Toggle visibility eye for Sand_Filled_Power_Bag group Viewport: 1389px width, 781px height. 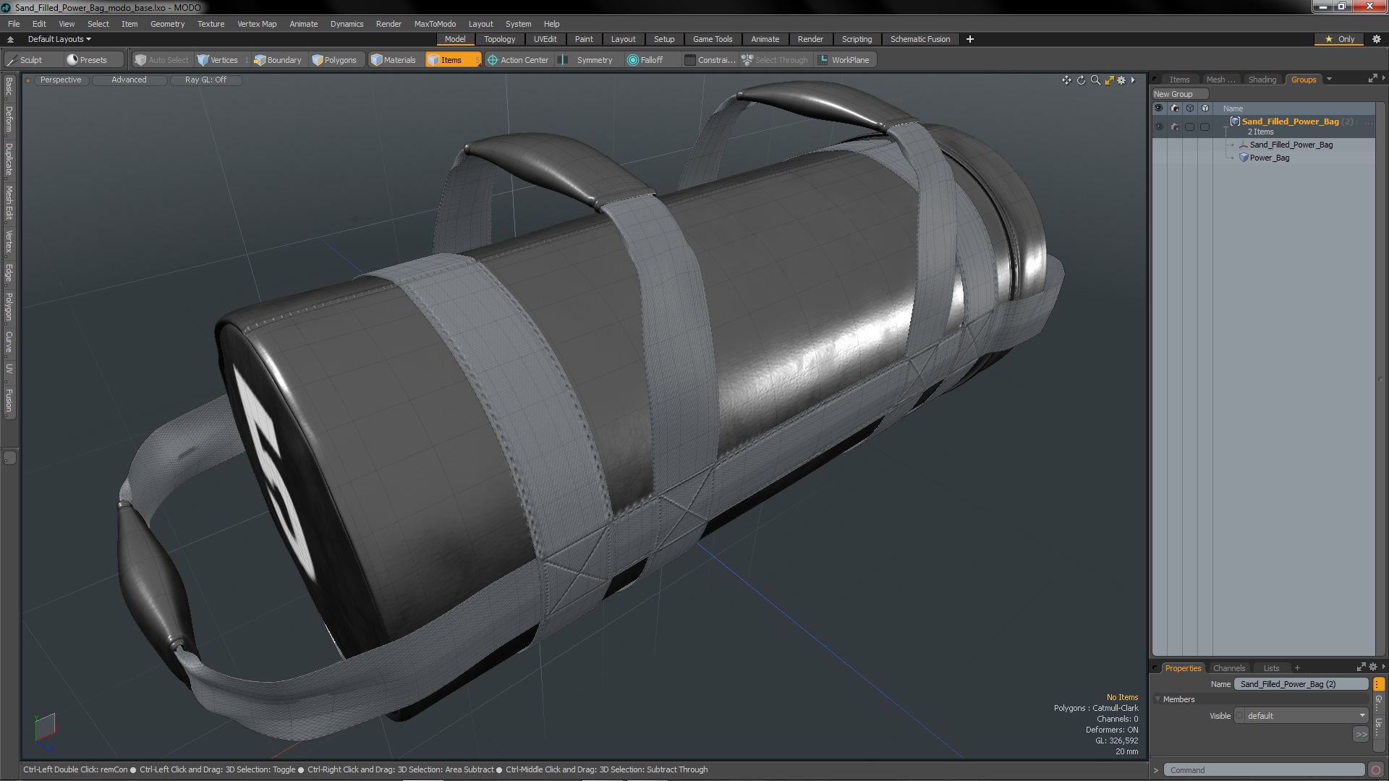point(1159,127)
